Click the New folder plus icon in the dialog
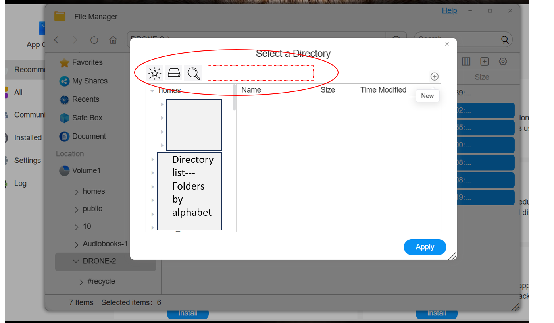Image resolution: width=554 pixels, height=323 pixels. pyautogui.click(x=435, y=77)
